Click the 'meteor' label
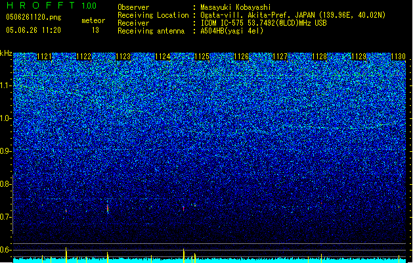The image size is (413, 263). (93, 20)
